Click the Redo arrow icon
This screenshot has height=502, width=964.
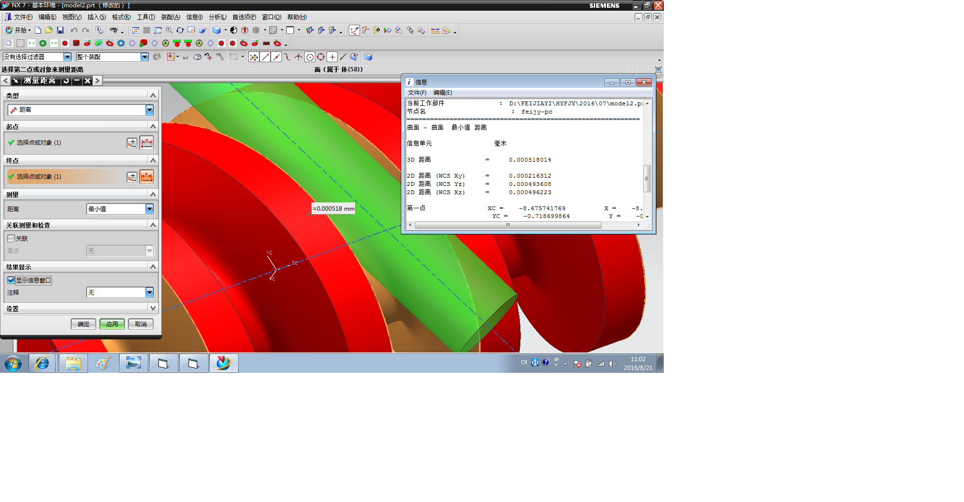(x=86, y=30)
